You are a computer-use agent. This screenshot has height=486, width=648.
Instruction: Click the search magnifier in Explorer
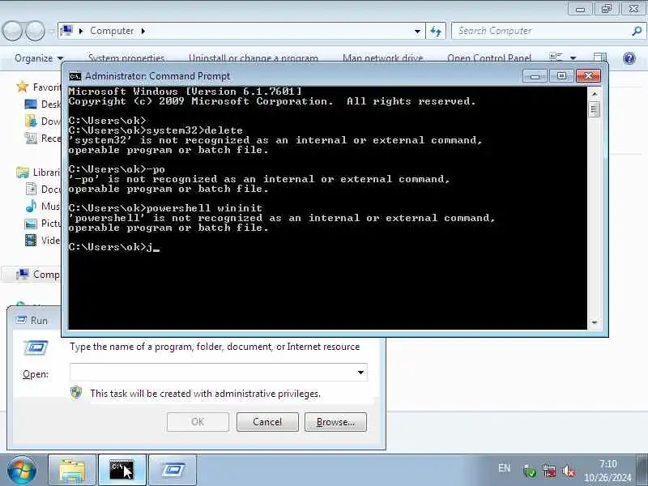point(637,31)
